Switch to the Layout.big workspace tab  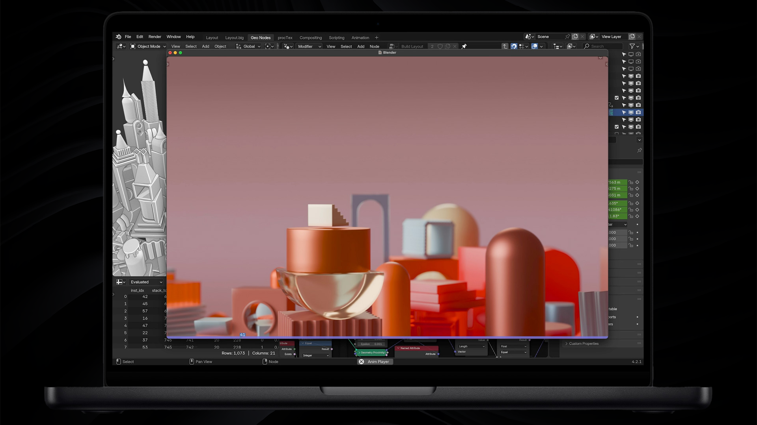coord(235,38)
